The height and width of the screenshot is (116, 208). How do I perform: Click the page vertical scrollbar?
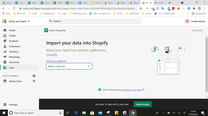[206, 65]
